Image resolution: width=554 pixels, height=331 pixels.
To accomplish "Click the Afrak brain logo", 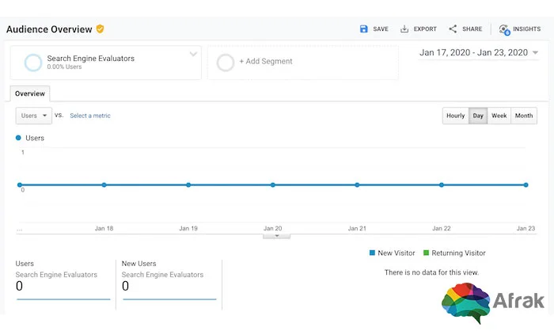I will coord(465,302).
